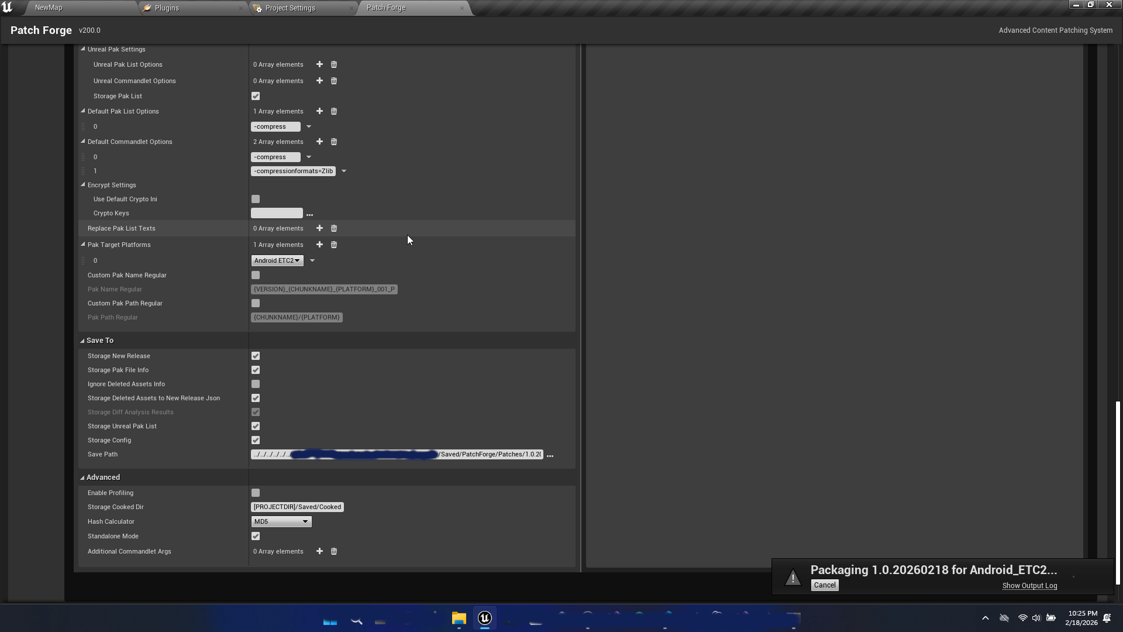Add a Replace Pak List Texts element
Viewport: 1123px width, 632px height.
coord(319,228)
